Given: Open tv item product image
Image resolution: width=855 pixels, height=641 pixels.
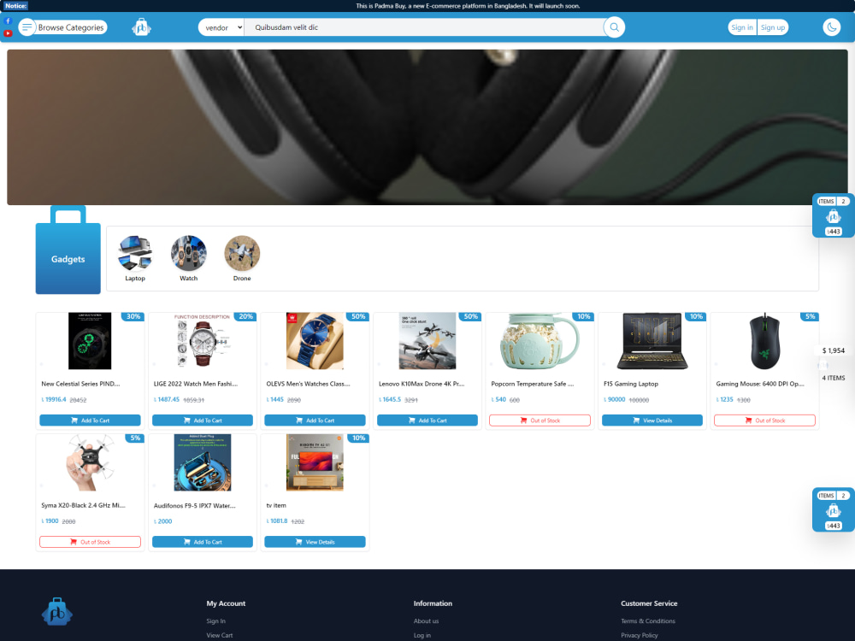Looking at the screenshot, I should click(x=315, y=462).
